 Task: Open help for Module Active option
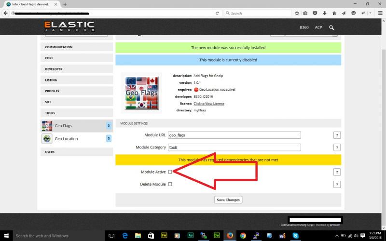click(x=337, y=172)
